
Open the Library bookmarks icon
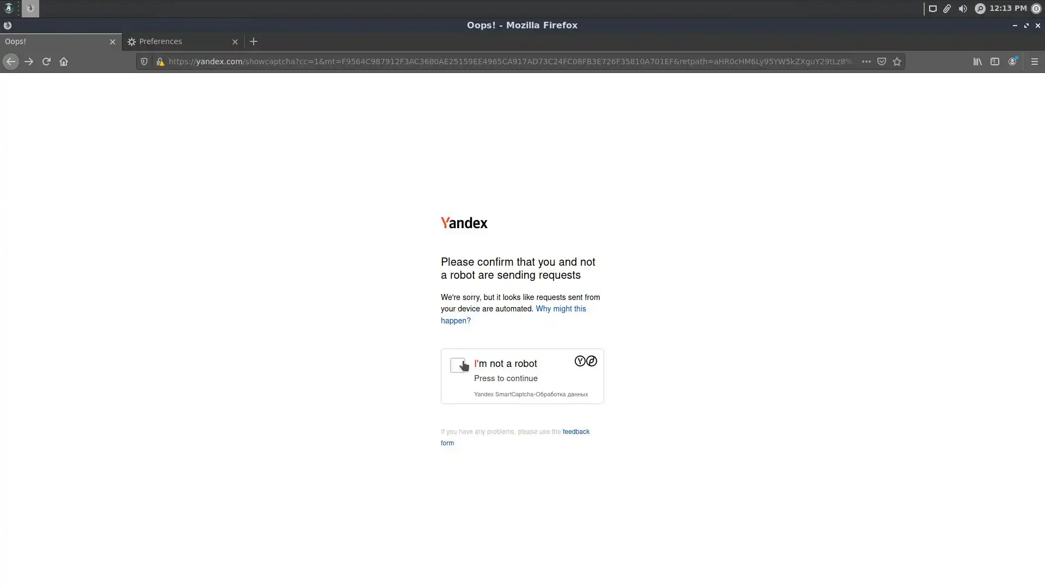(978, 62)
